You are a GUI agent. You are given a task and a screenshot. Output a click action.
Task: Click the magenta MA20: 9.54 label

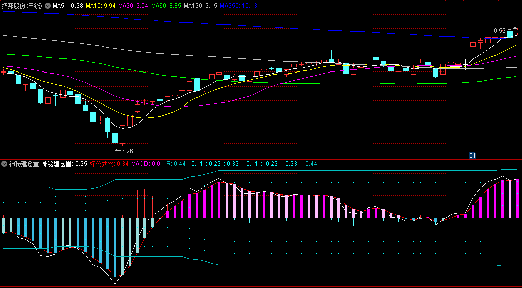pos(133,6)
